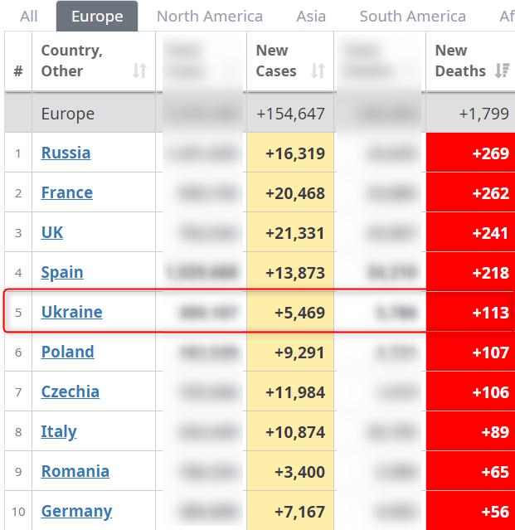
Task: Click the New Cases sort arrows icon
Action: [318, 71]
